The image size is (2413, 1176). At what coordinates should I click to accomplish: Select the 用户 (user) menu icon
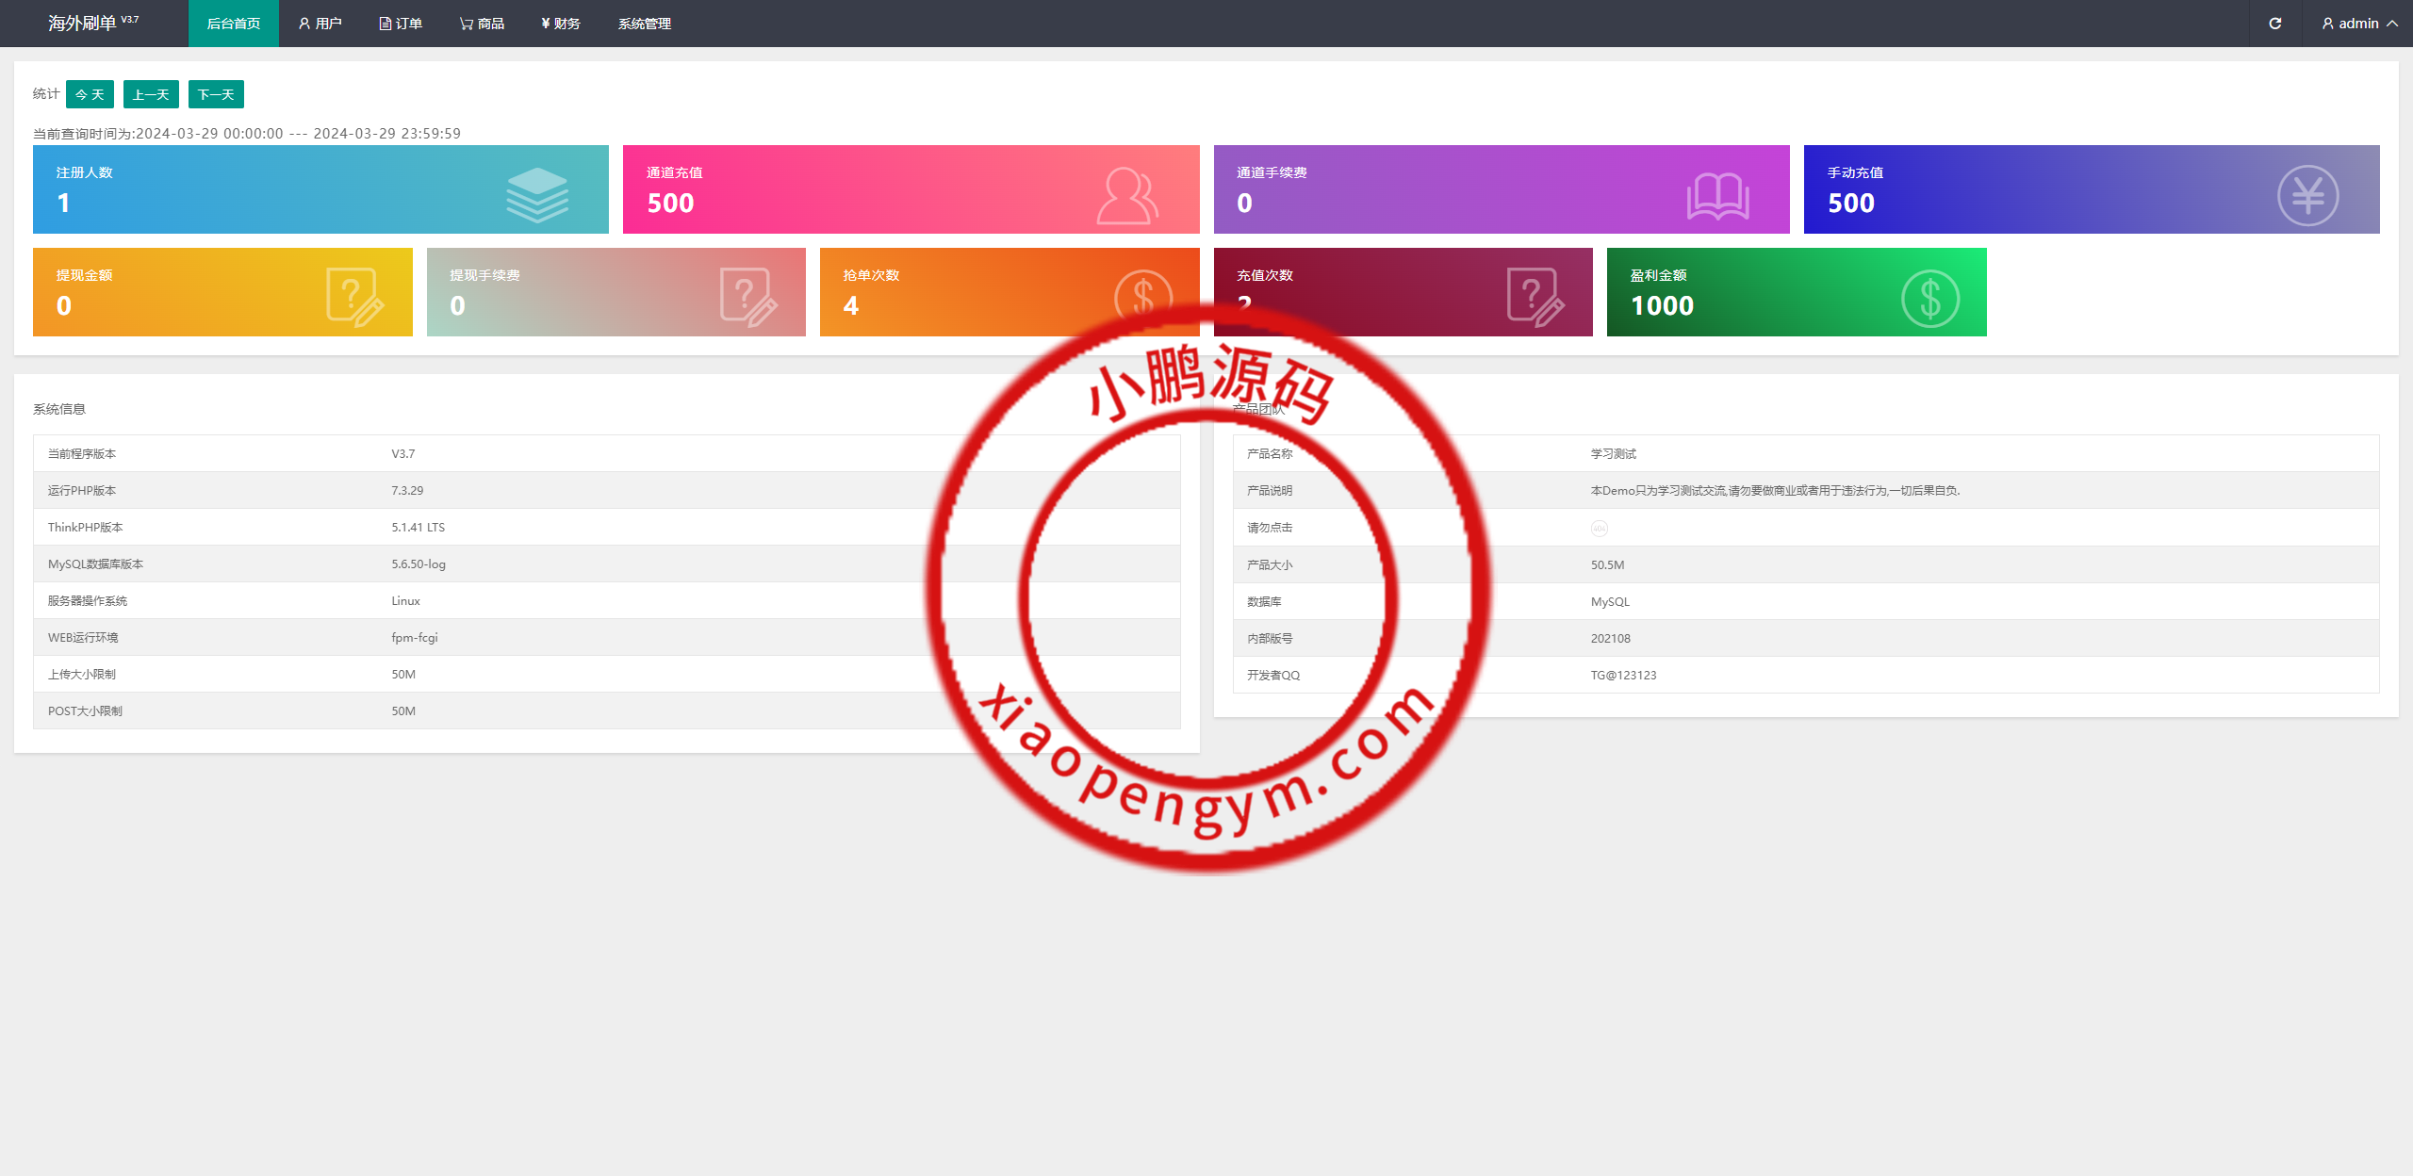[x=304, y=23]
